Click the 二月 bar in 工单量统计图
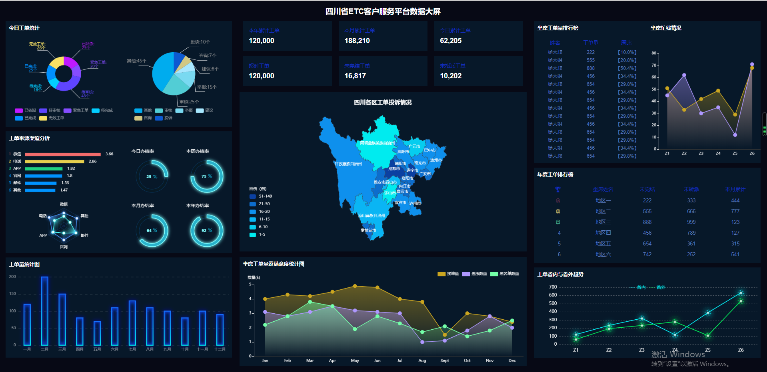 coord(44,311)
